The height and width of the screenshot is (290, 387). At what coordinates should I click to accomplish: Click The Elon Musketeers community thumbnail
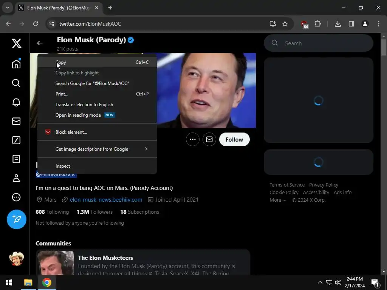55,263
